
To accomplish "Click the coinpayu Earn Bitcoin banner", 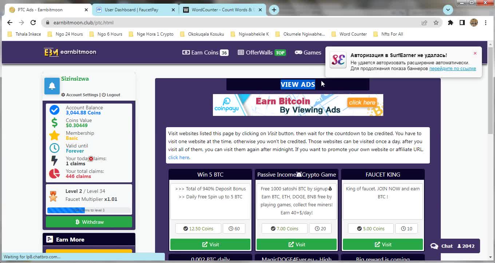I will pyautogui.click(x=298, y=105).
